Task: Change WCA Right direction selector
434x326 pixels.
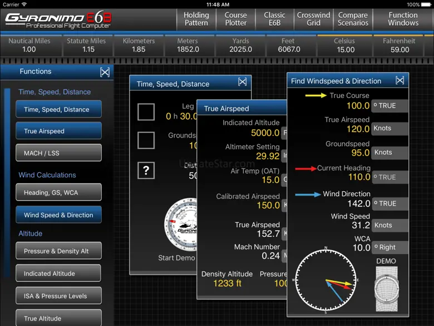Action: pyautogui.click(x=389, y=247)
